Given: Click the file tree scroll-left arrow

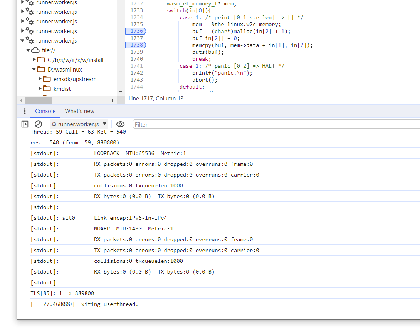Looking at the screenshot, I should [21, 100].
